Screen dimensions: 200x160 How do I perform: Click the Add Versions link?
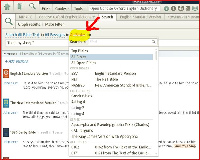(17, 61)
